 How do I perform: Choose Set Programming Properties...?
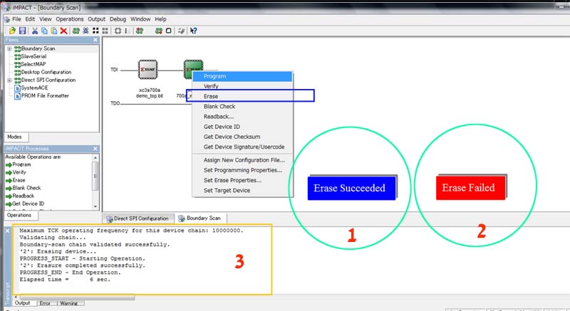242,171
